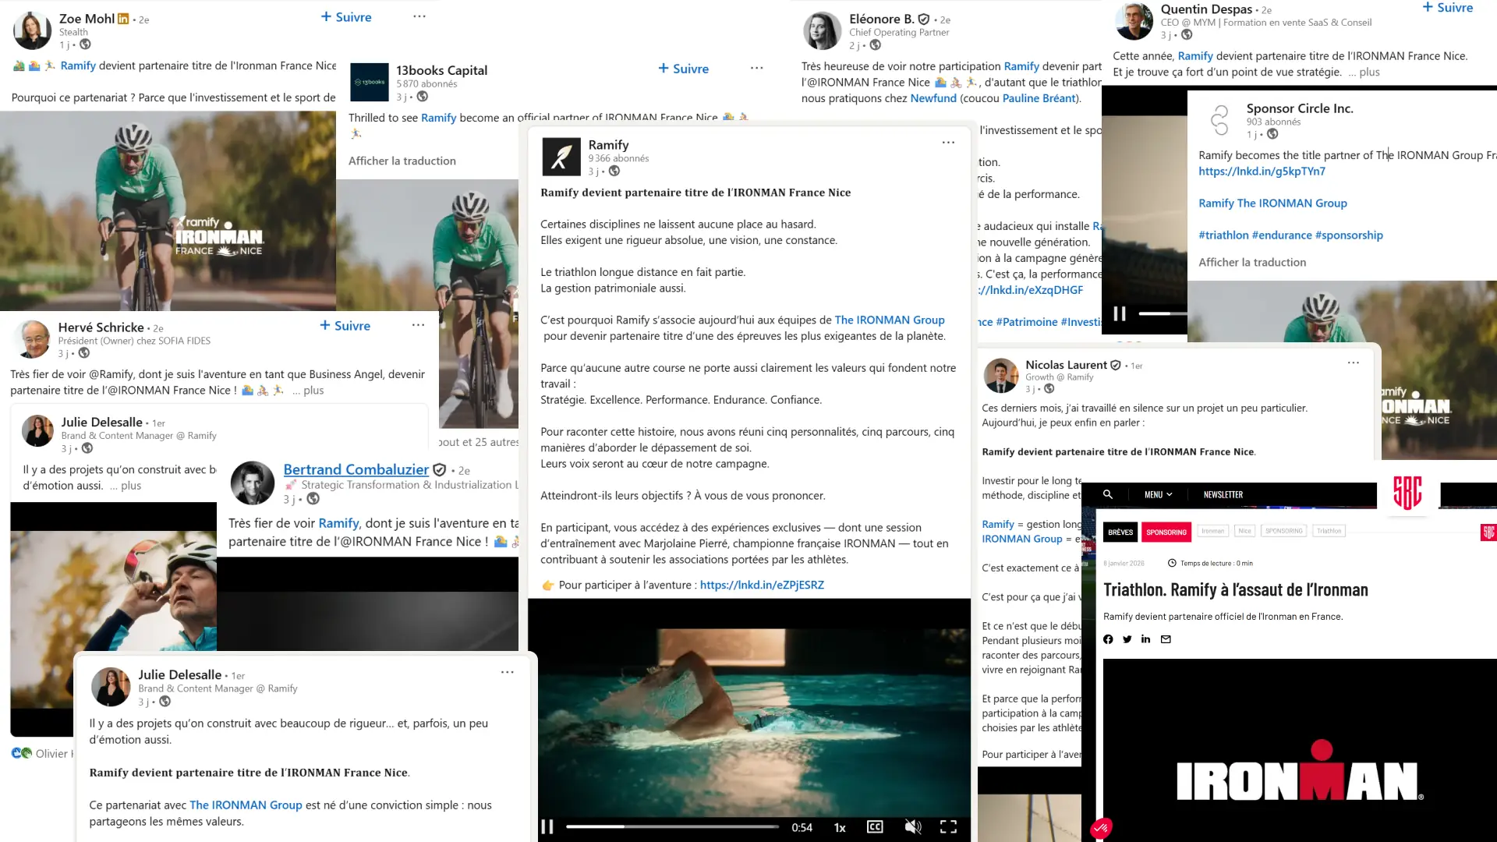
Task: Expand Quentin Despas's post with plus
Action: [1367, 73]
